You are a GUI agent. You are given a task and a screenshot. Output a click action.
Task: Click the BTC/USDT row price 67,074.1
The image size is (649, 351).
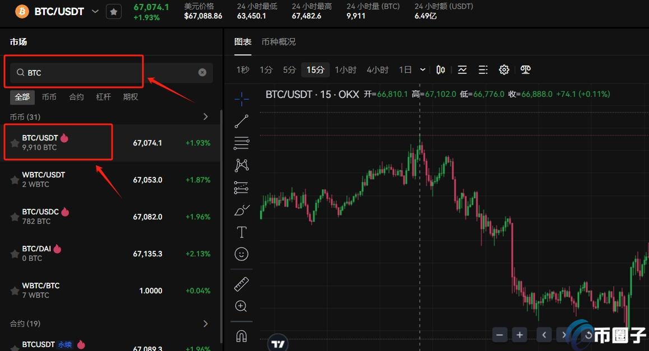tap(147, 143)
